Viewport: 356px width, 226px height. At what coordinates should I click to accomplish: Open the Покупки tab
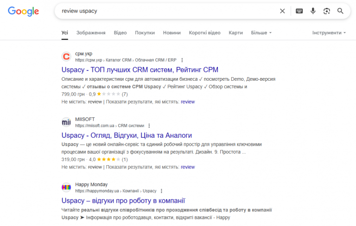[x=145, y=33]
